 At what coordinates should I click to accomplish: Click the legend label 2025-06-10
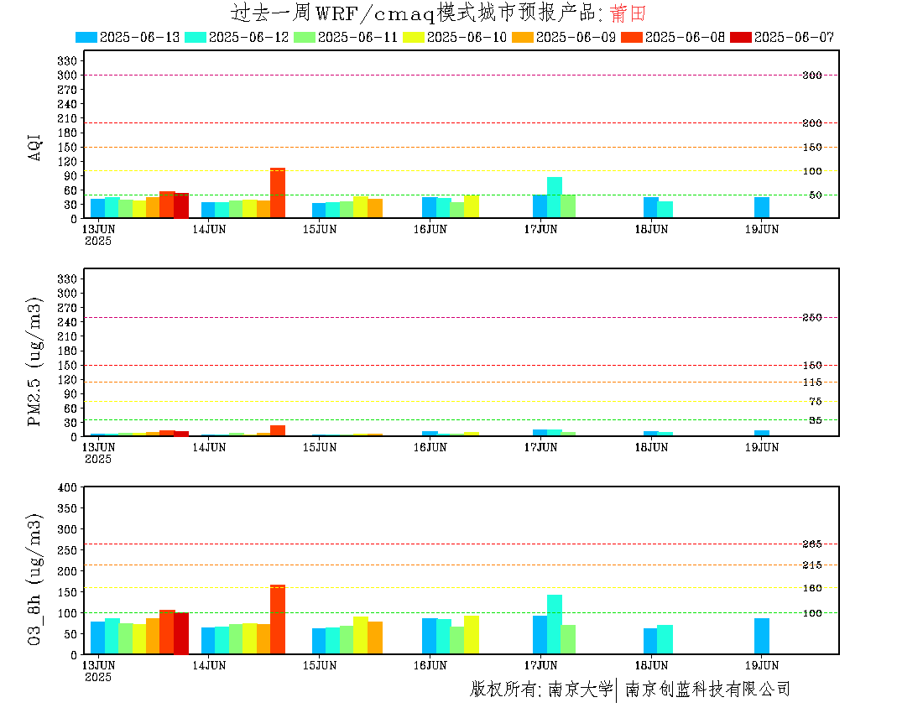tap(467, 37)
